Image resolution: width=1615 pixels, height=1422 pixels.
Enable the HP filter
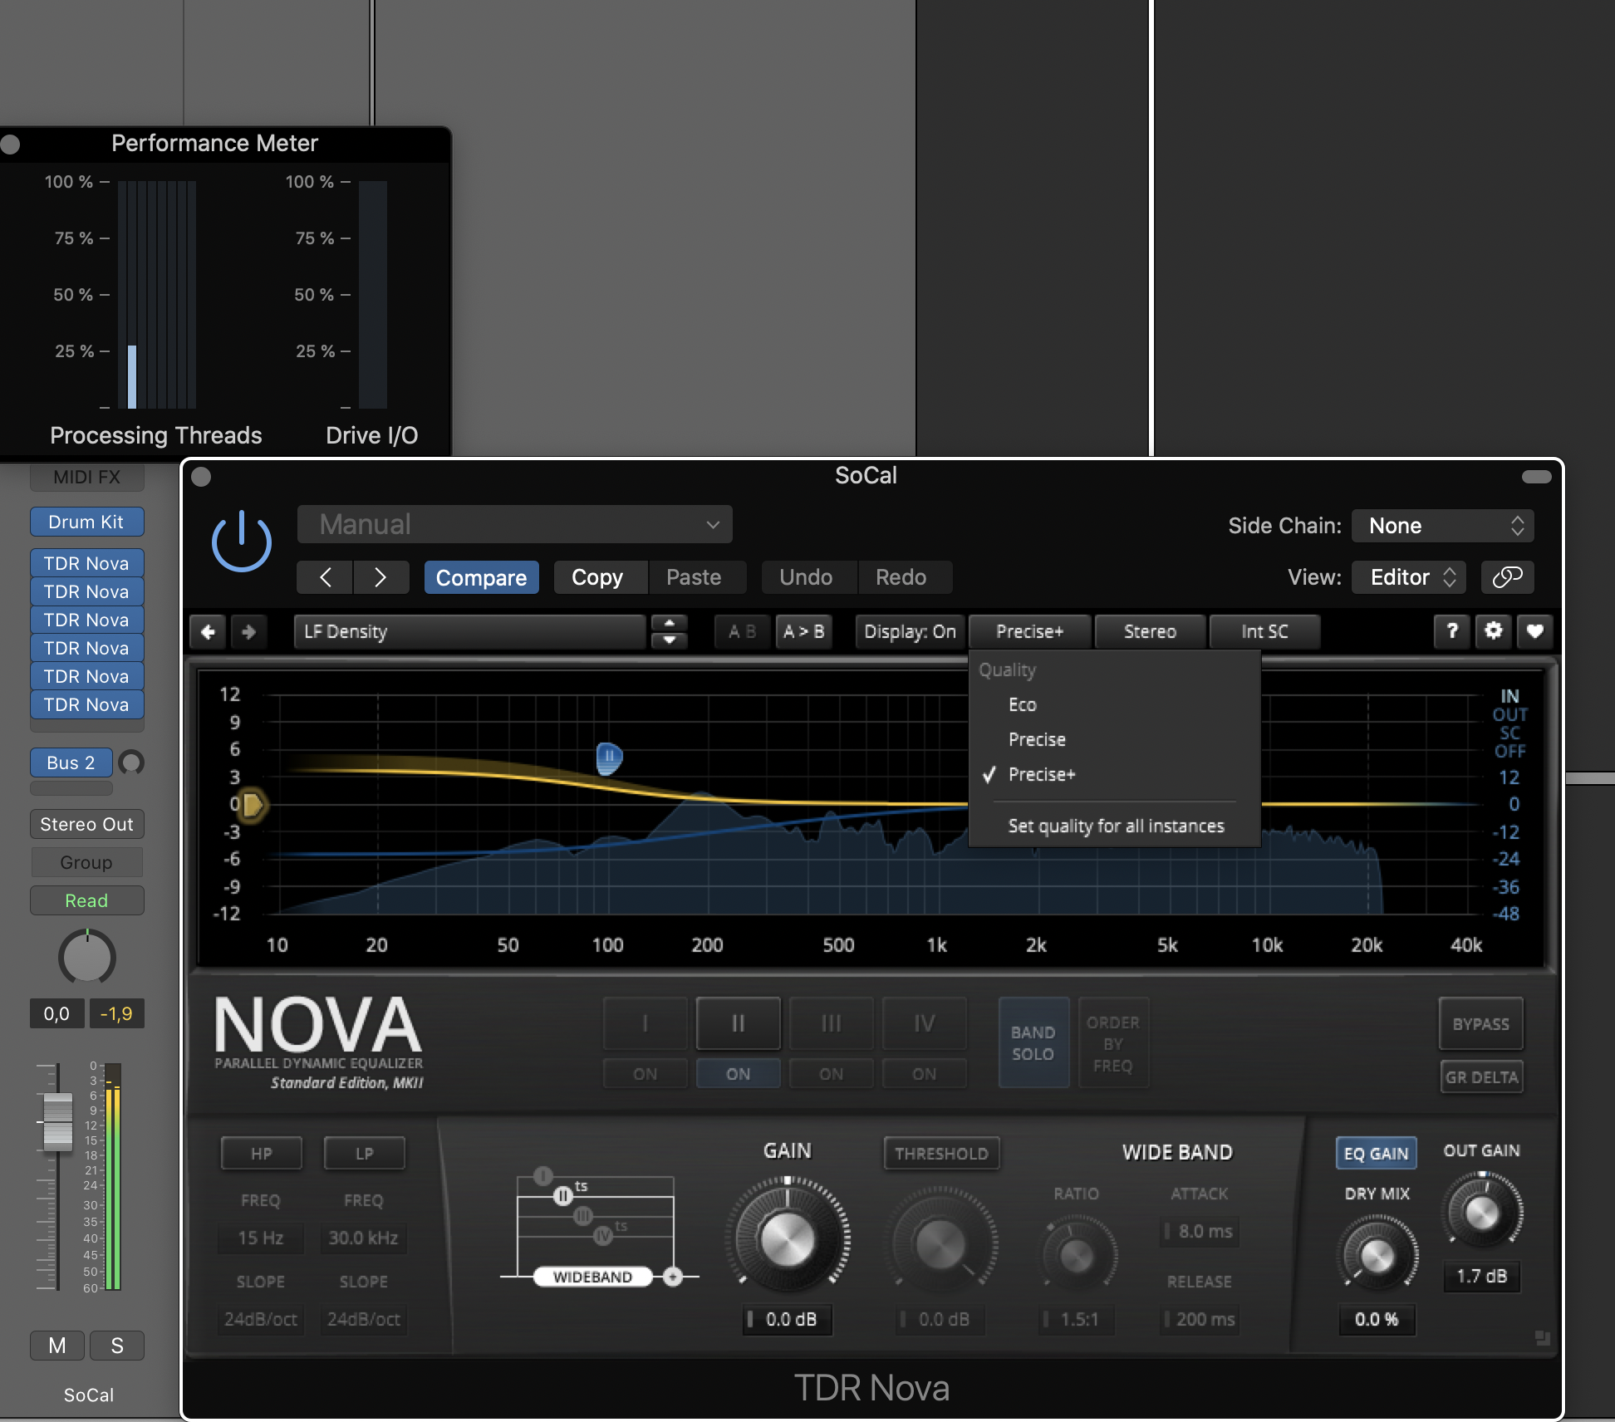pos(261,1154)
